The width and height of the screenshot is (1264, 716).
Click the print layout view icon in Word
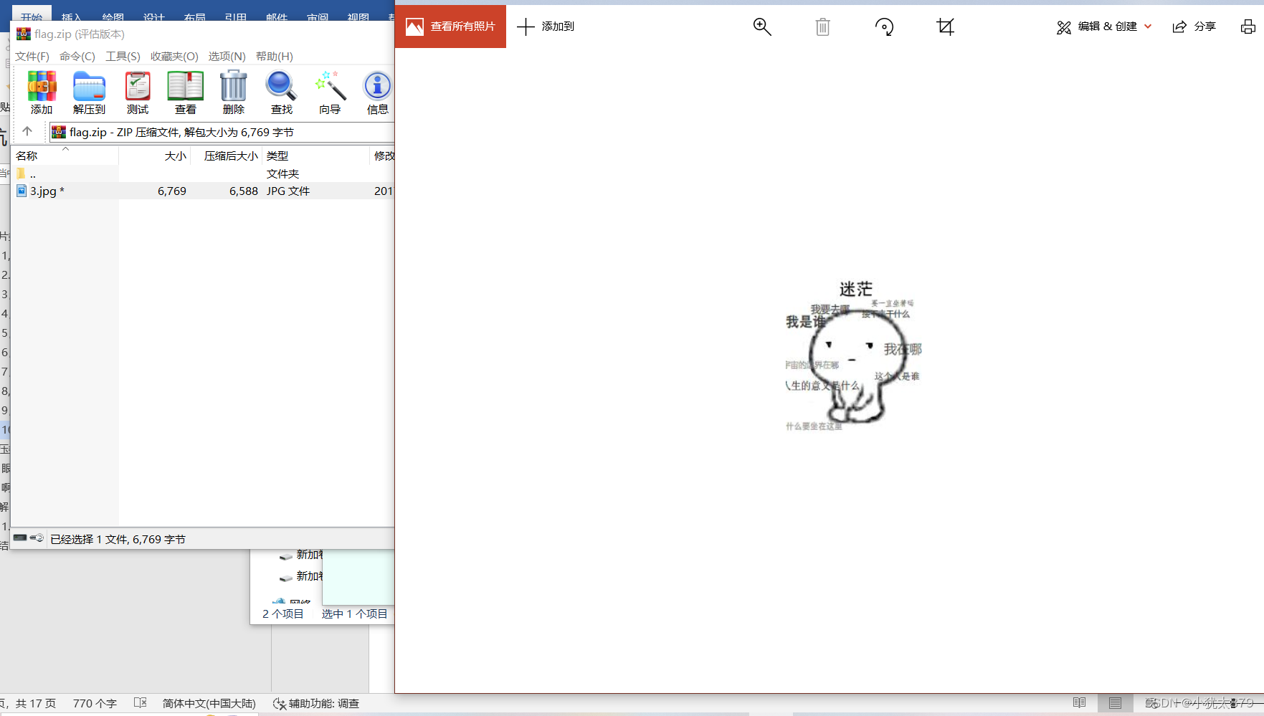click(x=1115, y=703)
